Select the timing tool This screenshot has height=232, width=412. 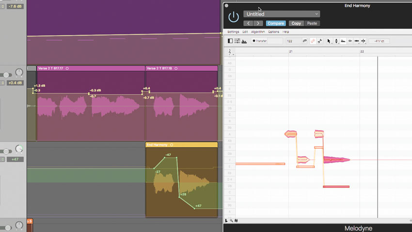pos(357,41)
